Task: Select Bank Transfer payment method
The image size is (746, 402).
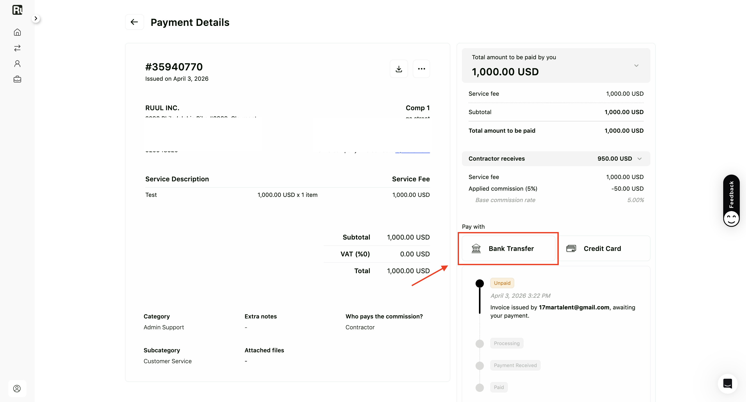Action: (508, 248)
